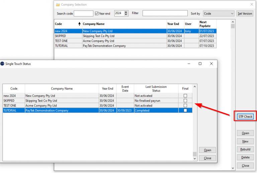Type in the Search code field
The width and height of the screenshot is (257, 173).
[83, 14]
